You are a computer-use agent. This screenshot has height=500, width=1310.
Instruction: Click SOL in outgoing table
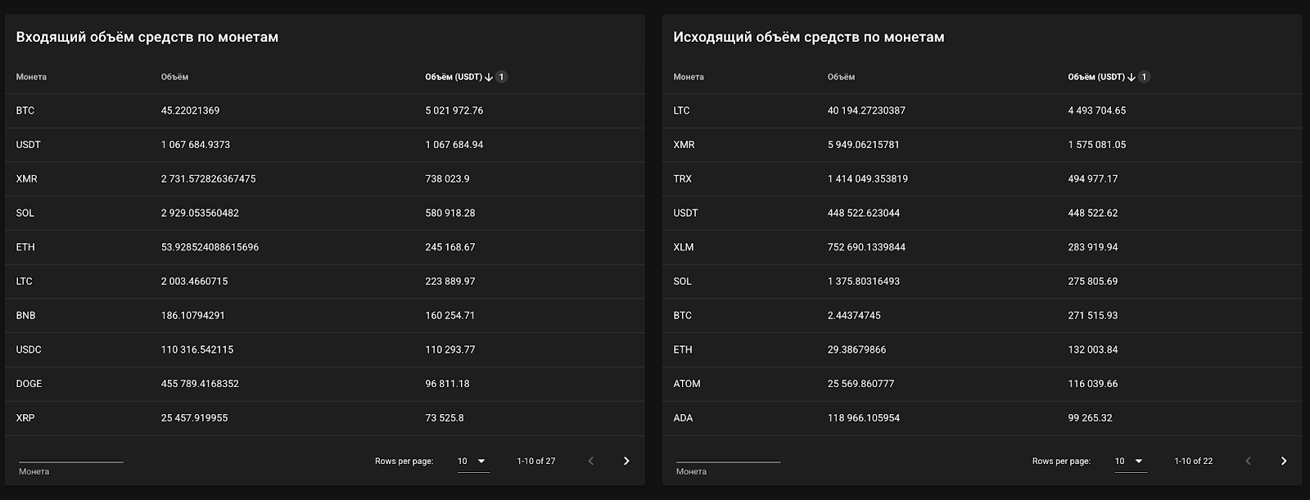682,282
